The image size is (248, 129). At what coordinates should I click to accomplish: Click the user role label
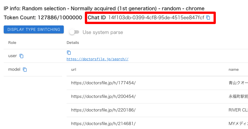(13, 56)
